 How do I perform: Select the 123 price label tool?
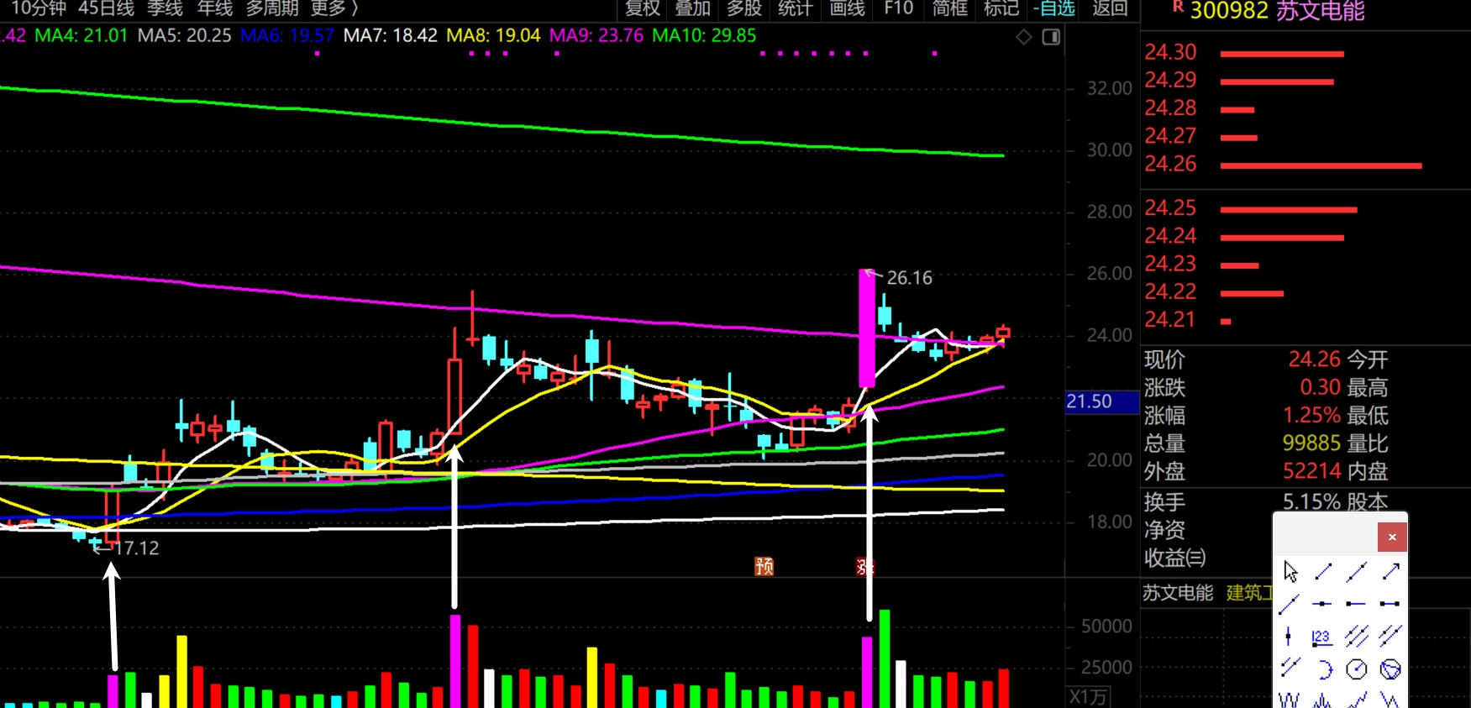[1321, 637]
